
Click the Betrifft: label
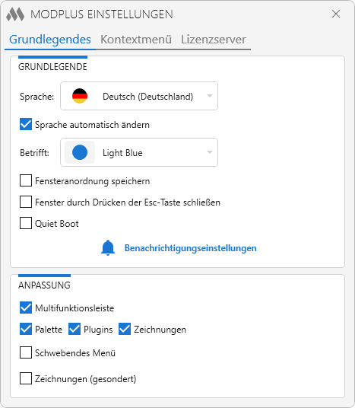[34, 153]
